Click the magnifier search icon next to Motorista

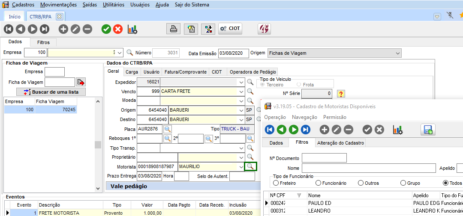tap(250, 166)
